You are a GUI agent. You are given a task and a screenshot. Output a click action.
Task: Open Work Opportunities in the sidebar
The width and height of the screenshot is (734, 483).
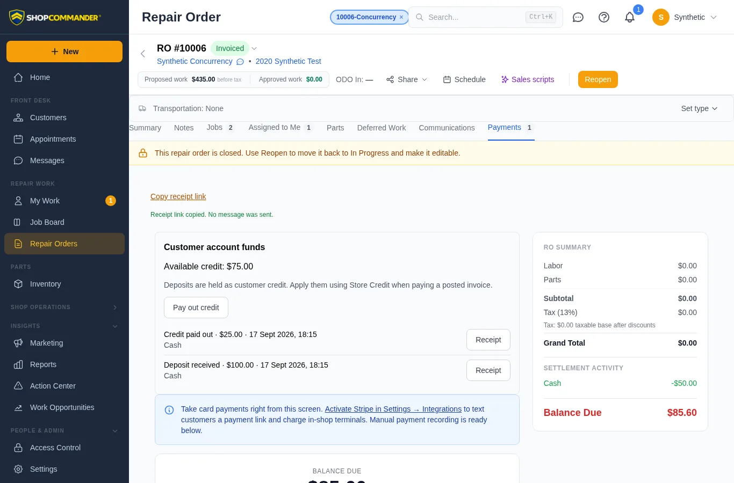64,407
